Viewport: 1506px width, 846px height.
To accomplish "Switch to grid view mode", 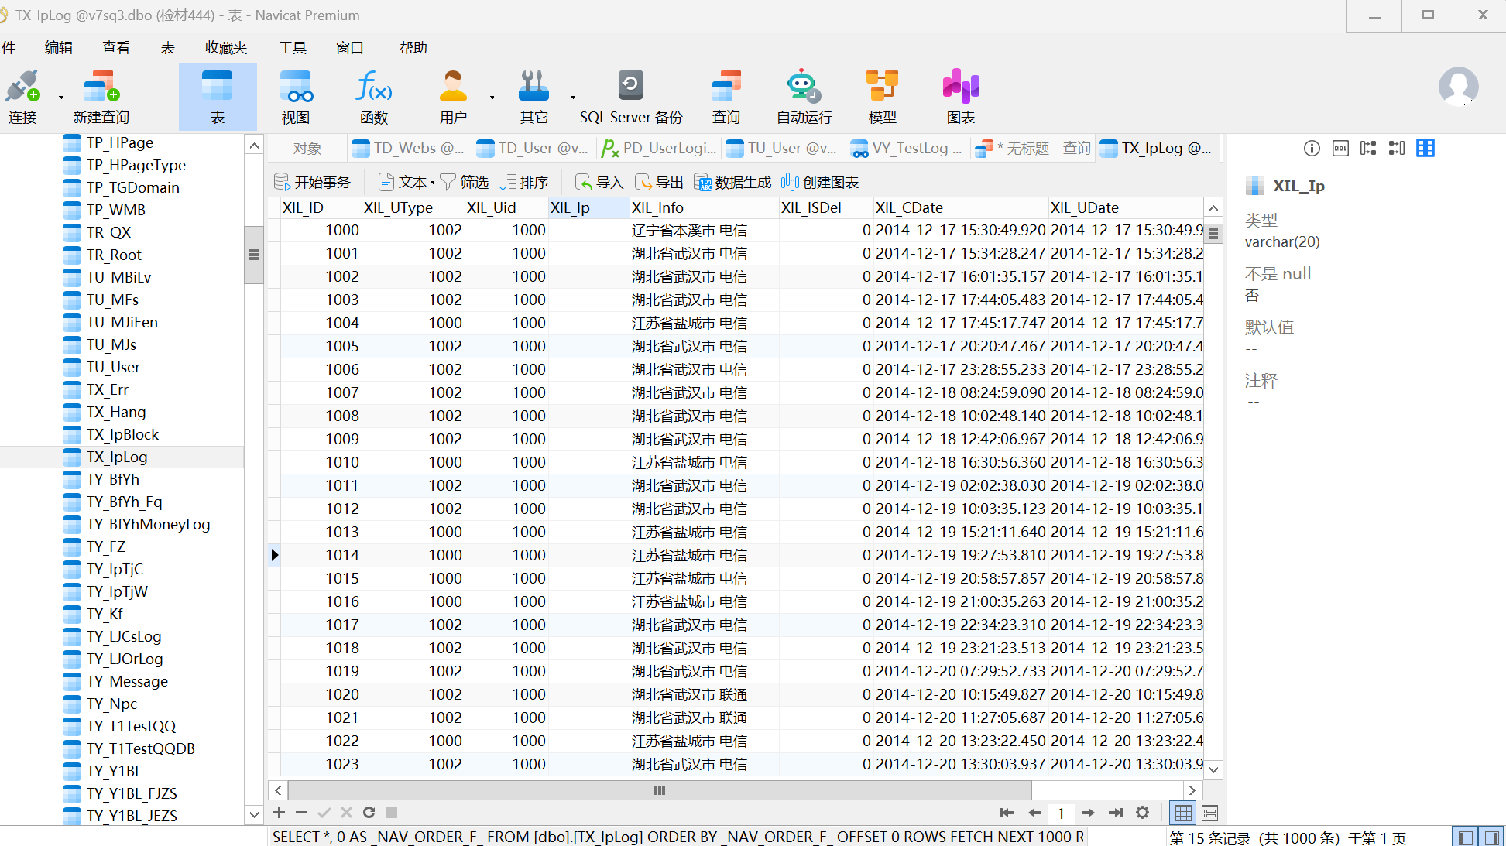I will pyautogui.click(x=1183, y=813).
